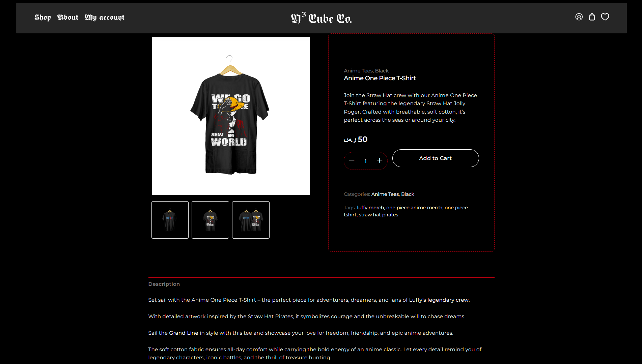This screenshot has height=364, width=642.
Task: Click the Cube Co. site logo
Action: (322, 18)
